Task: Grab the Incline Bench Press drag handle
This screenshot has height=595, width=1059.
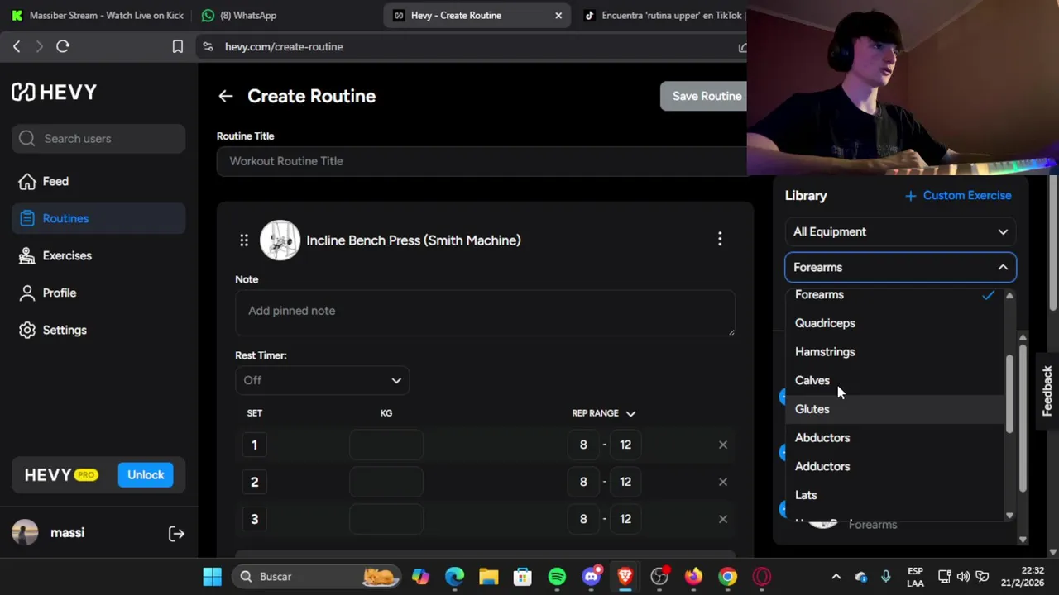Action: pyautogui.click(x=244, y=240)
